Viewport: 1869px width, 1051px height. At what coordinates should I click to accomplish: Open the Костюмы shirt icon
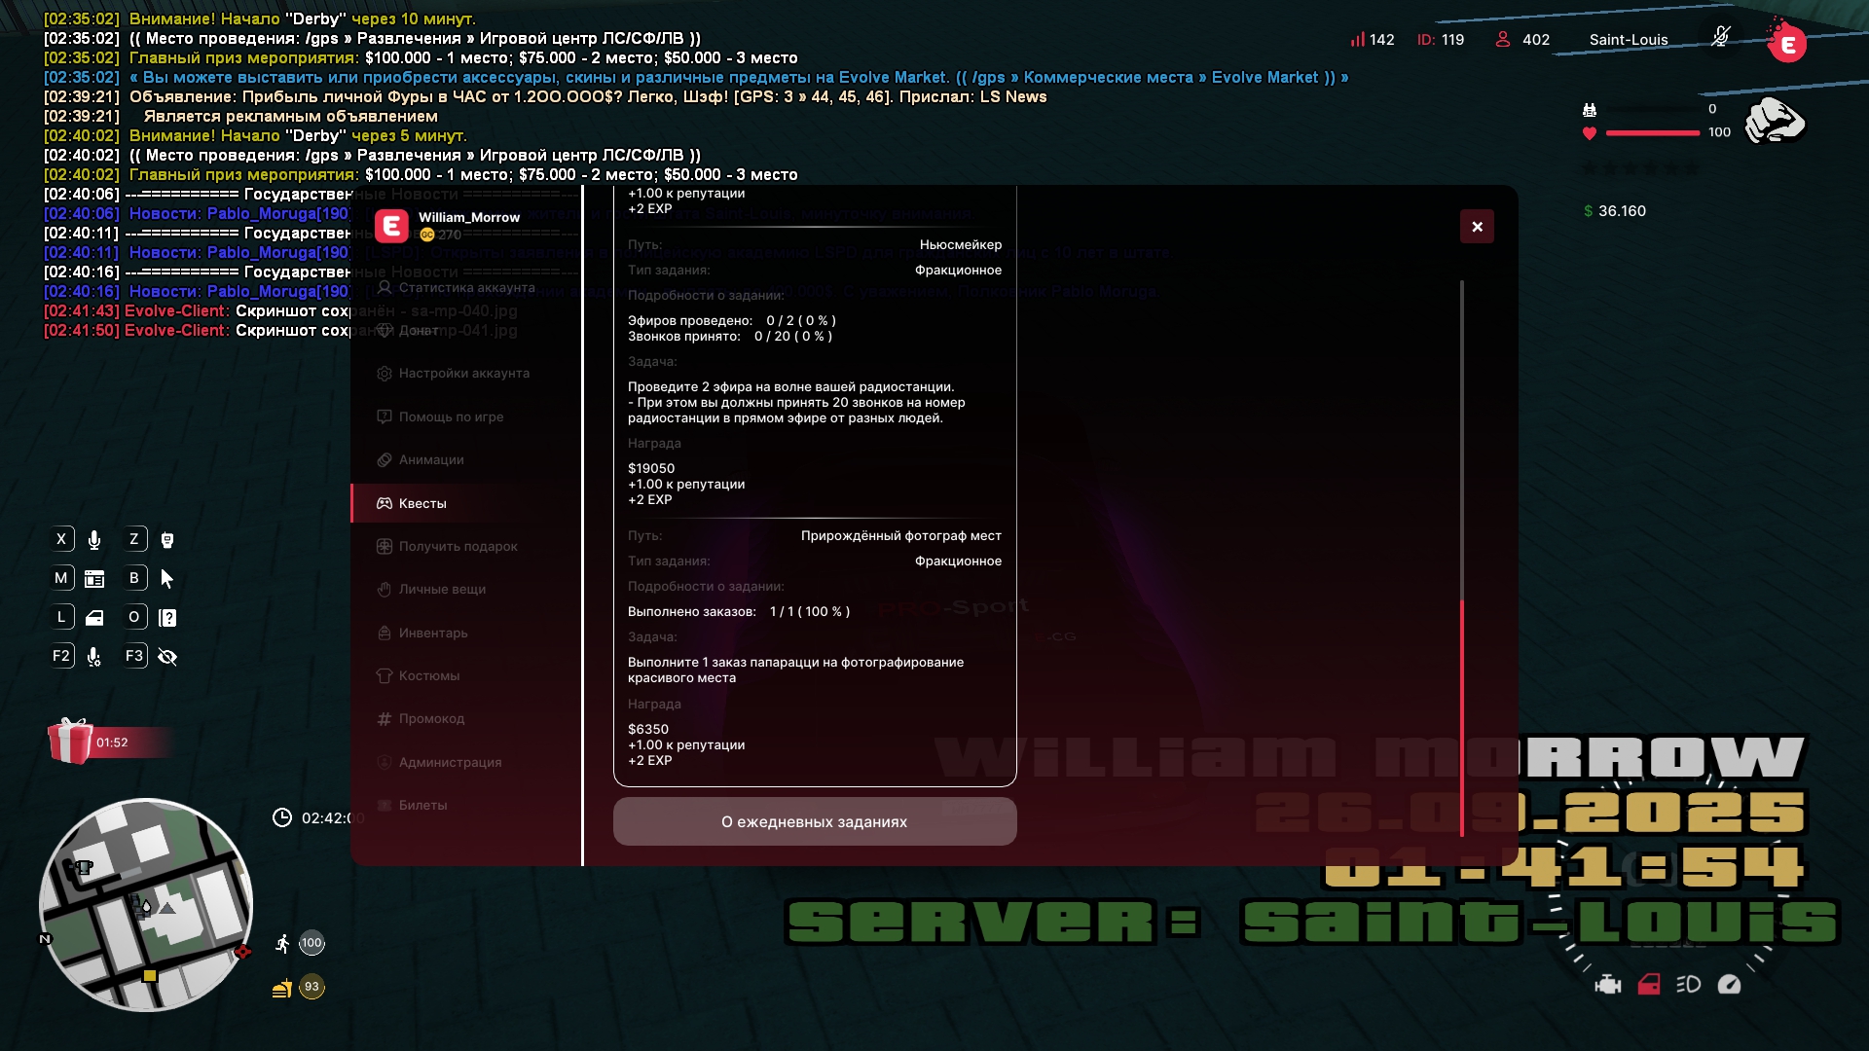click(385, 675)
